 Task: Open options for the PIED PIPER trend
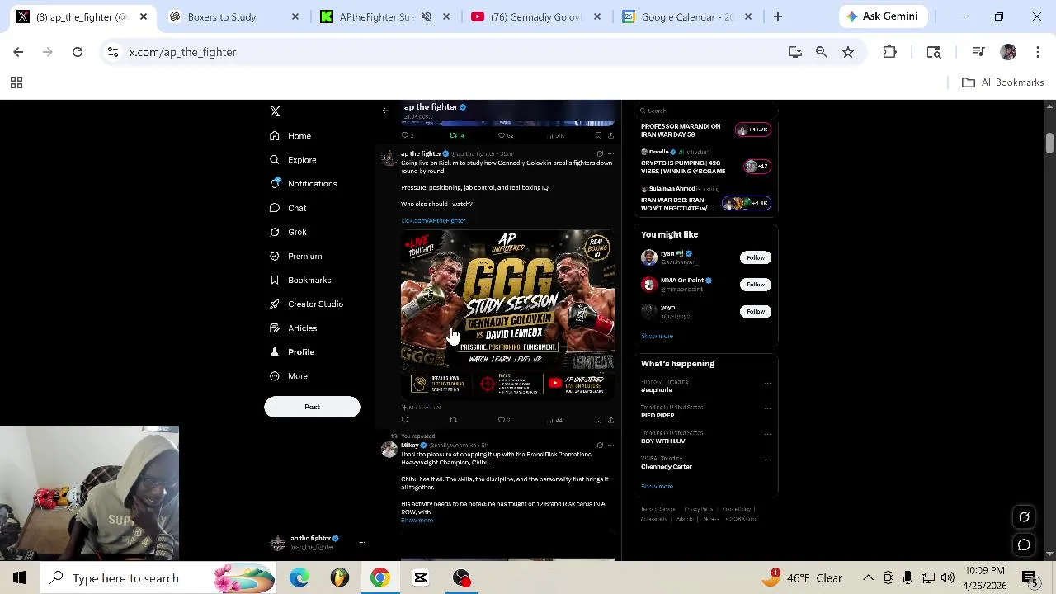[x=767, y=408]
